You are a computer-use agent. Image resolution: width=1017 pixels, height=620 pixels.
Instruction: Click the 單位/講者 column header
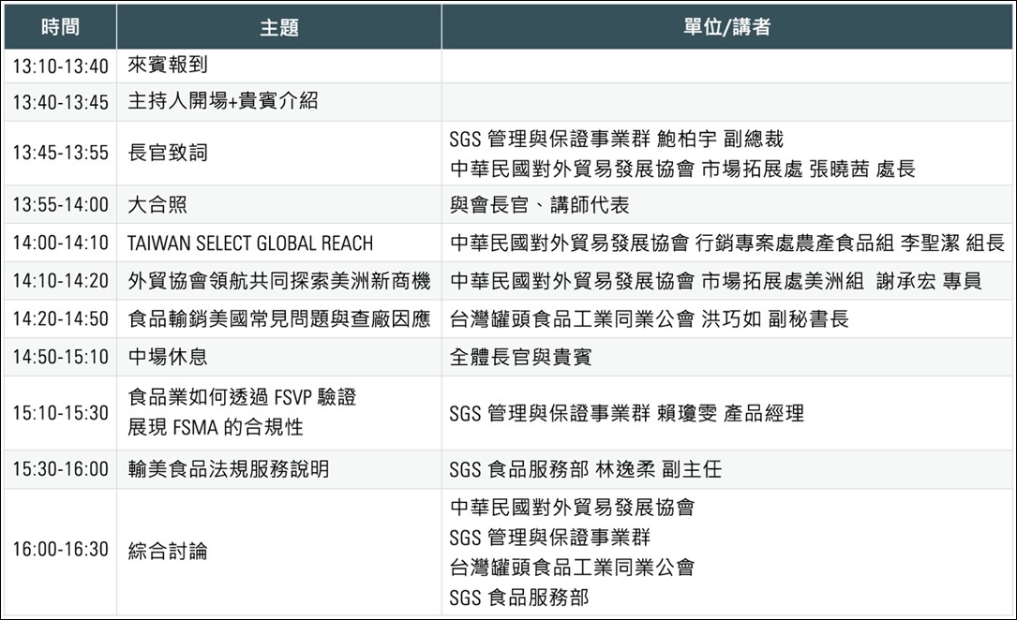[x=726, y=27]
